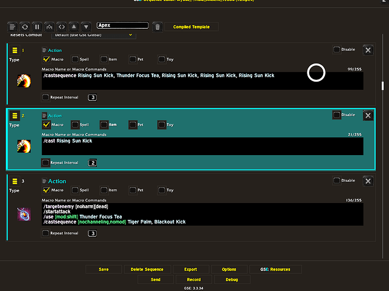This screenshot has width=389, height=291.
Task: Select the Toy type in block 1
Action: pos(161,59)
